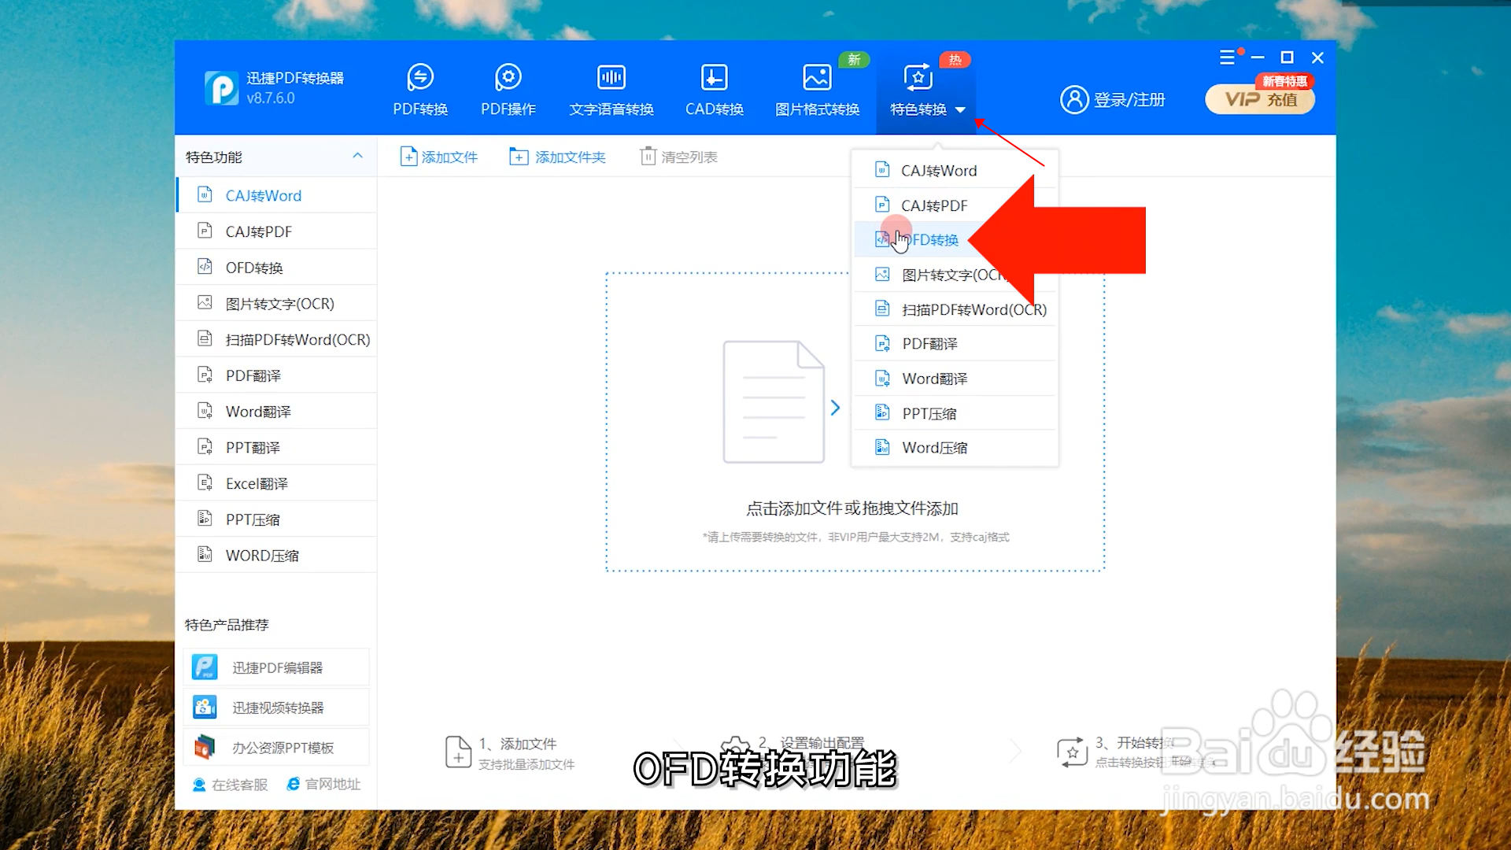
Task: Click the step 1 添加文件 icon at bottom
Action: coord(458,752)
